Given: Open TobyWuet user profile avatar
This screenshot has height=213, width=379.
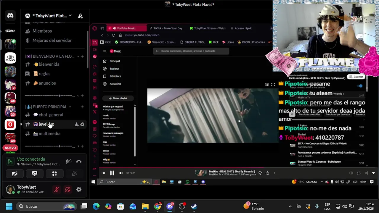Looking at the screenshot, I should coord(10,190).
